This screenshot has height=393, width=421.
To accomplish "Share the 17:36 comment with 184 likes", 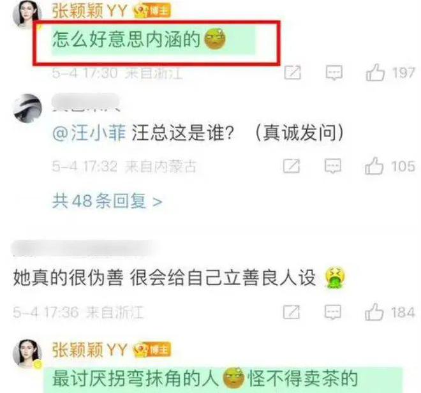I will 292,312.
